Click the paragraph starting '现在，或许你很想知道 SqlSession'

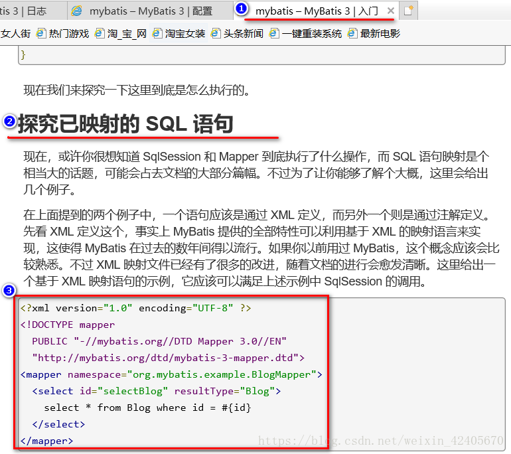[256, 173]
